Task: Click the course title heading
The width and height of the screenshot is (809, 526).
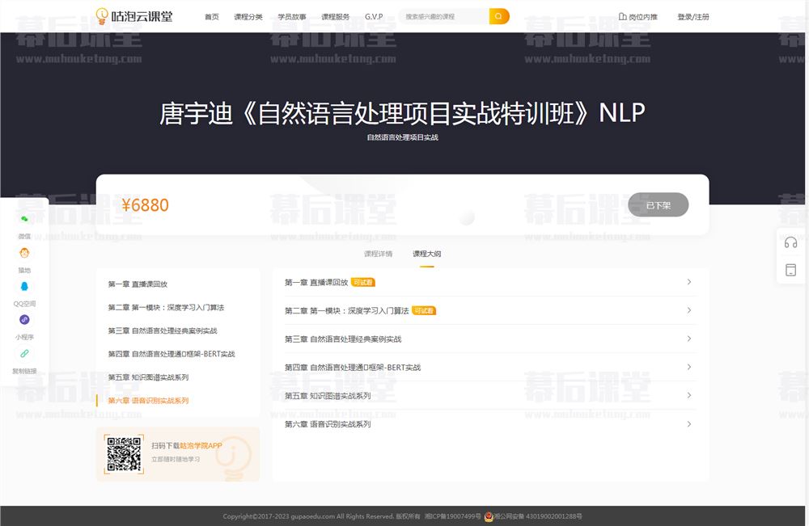Action: click(x=402, y=113)
